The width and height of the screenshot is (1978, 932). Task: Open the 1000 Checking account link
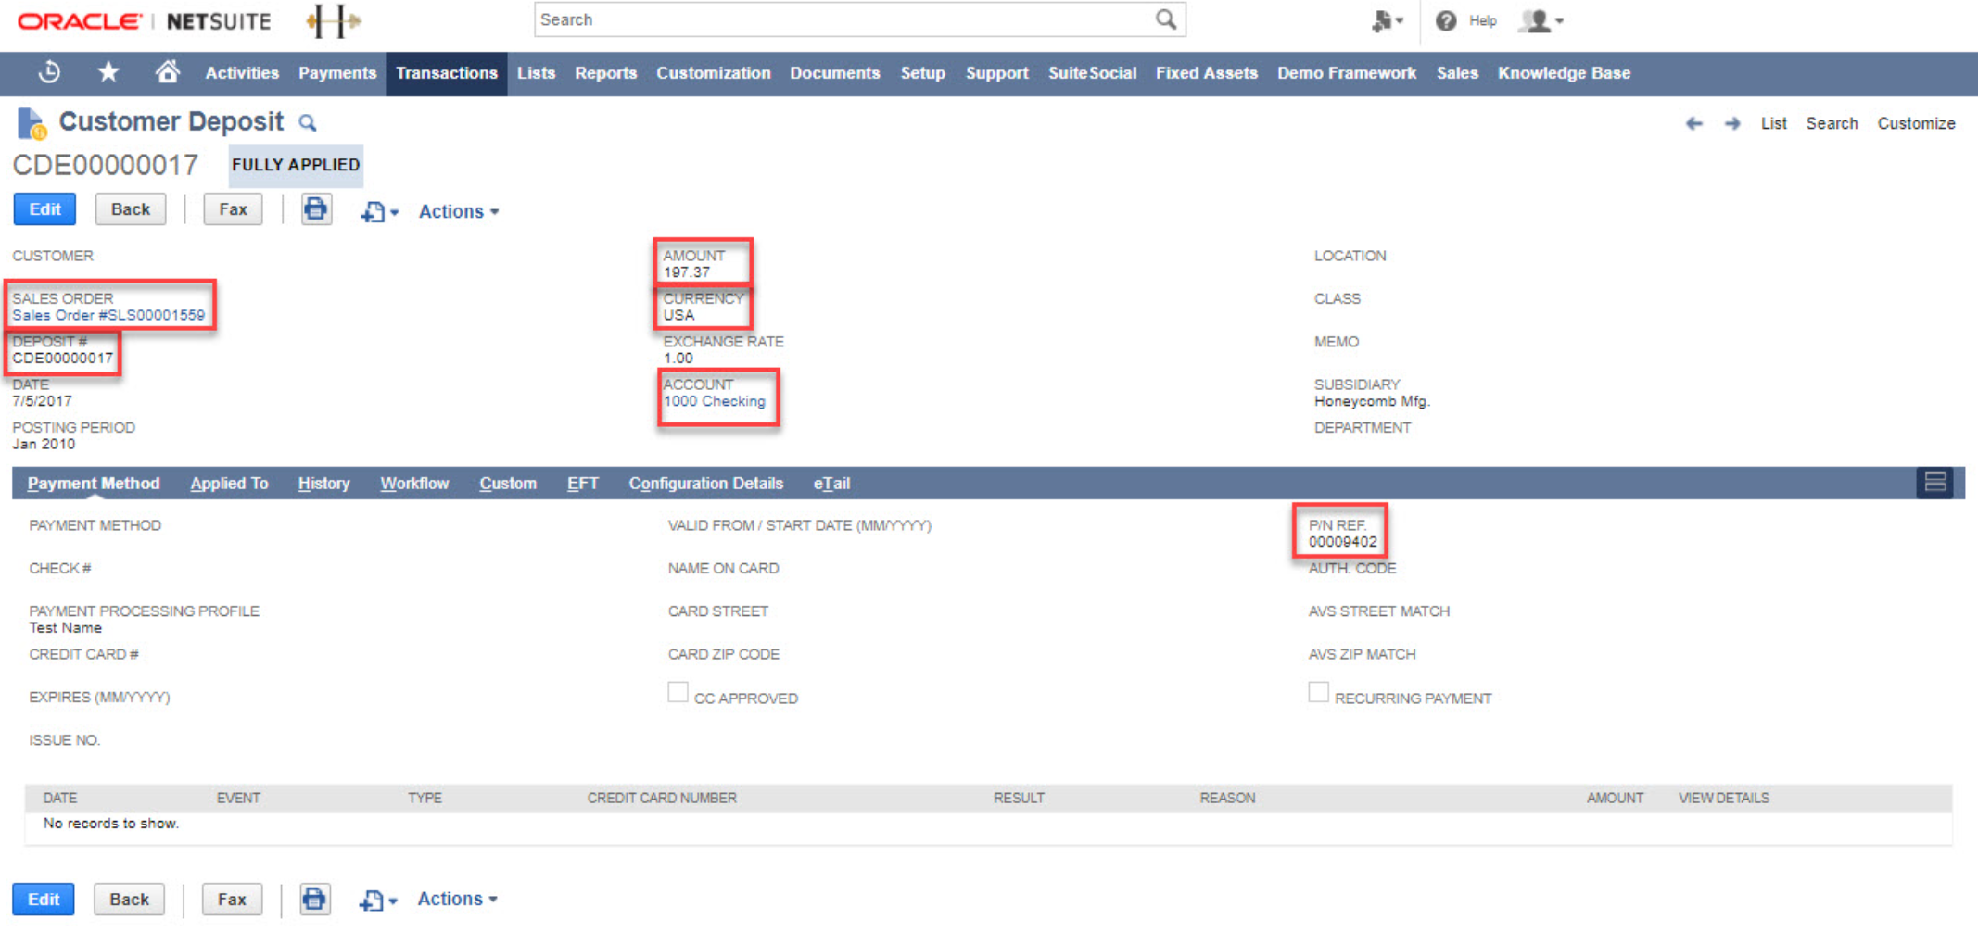pos(714,401)
